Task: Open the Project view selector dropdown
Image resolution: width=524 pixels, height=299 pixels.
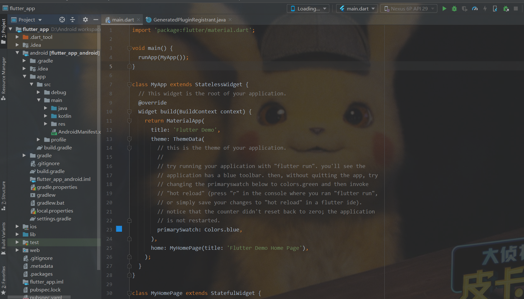Action: click(x=27, y=20)
